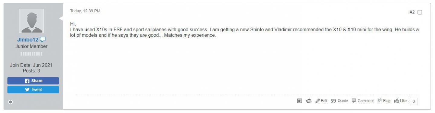
Task: Click the infraction card icon beside IP
Action: (x=309, y=101)
